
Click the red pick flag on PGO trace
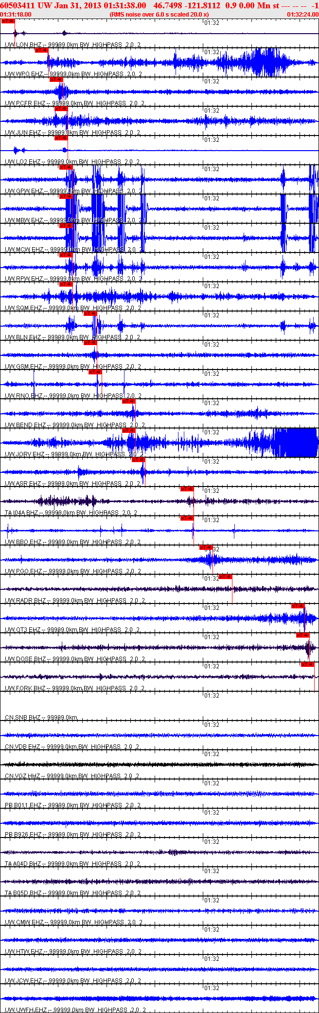(x=207, y=547)
